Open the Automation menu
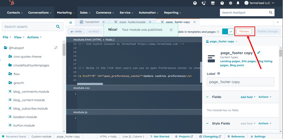Viewport: 283px width, 139px height. click(149, 13)
